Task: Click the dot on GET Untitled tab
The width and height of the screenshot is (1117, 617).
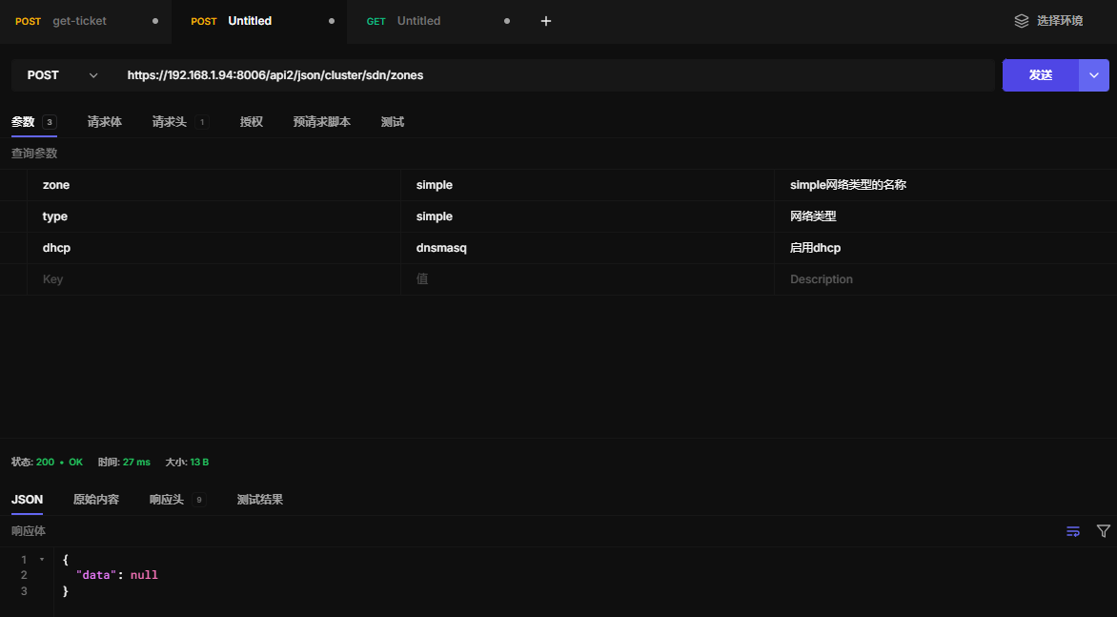Action: coord(506,21)
